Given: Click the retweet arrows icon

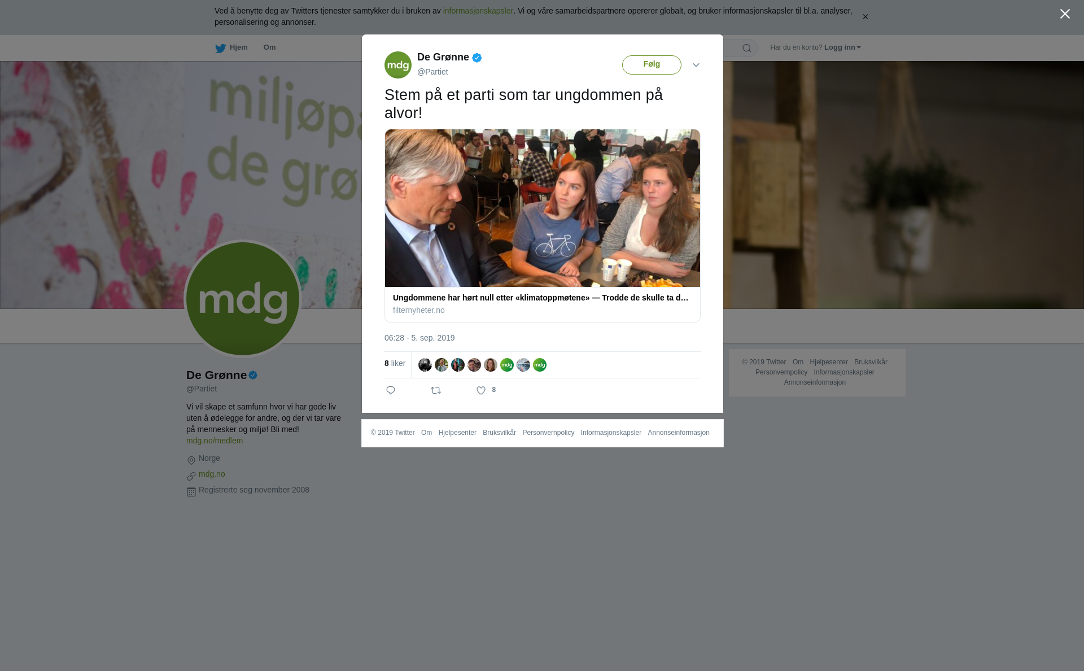Looking at the screenshot, I should [436, 390].
